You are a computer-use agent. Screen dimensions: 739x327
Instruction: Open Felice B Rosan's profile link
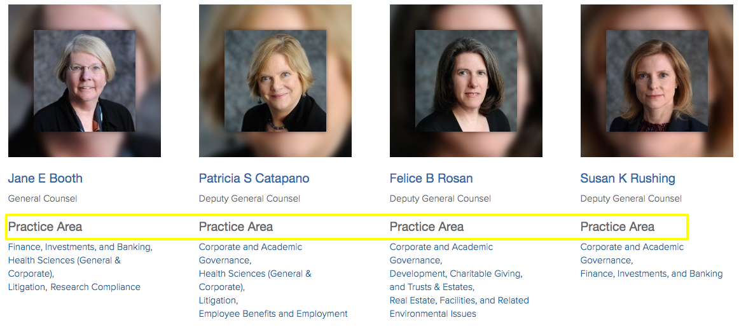(431, 178)
